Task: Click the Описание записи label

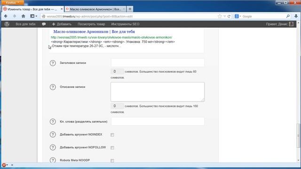Action: [x=72, y=87]
